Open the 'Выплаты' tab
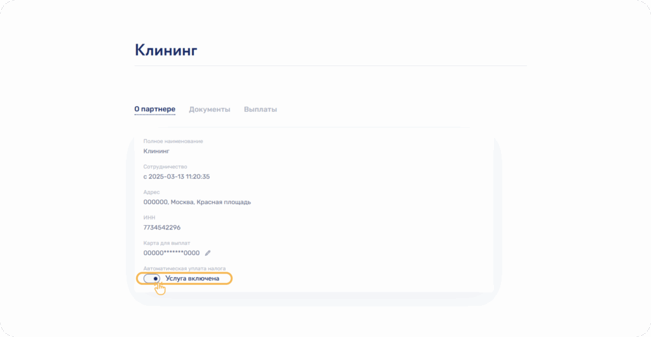651x337 pixels. (x=260, y=109)
